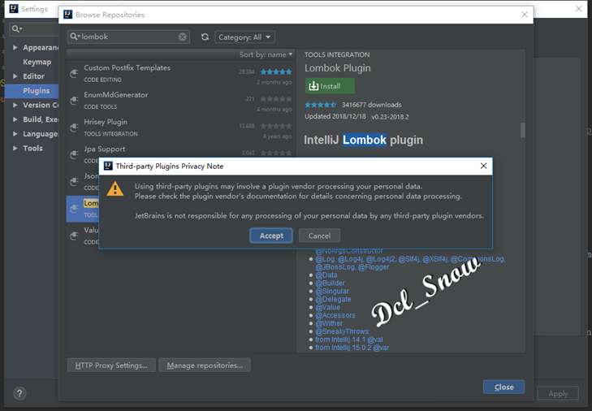Click the TOOLS INTEGRATION category label

(x=337, y=54)
